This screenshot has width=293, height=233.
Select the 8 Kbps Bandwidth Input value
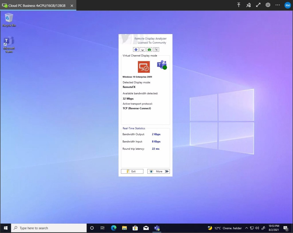click(x=156, y=142)
